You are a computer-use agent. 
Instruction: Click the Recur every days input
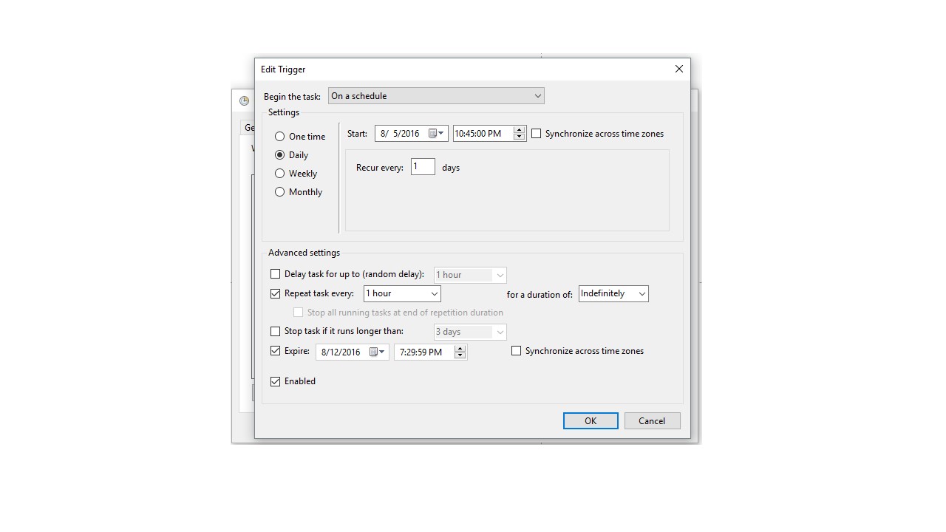(423, 167)
